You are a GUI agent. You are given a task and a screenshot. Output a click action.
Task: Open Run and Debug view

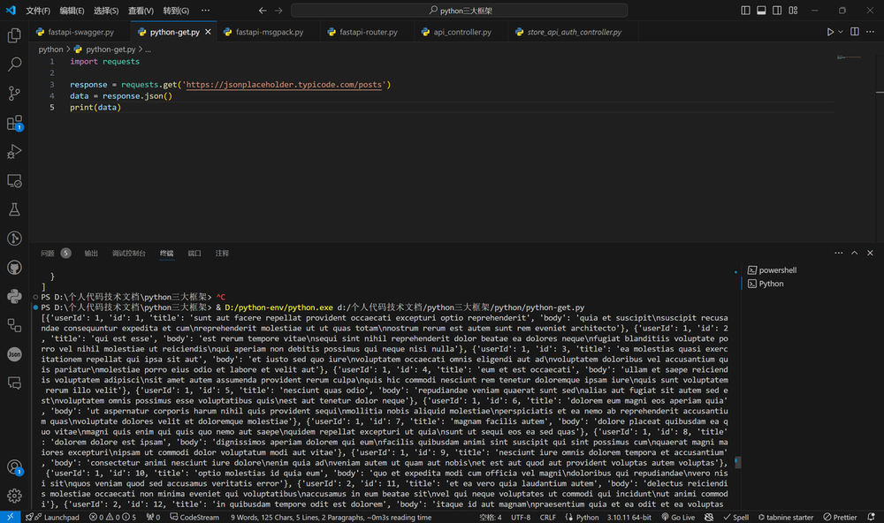point(14,152)
